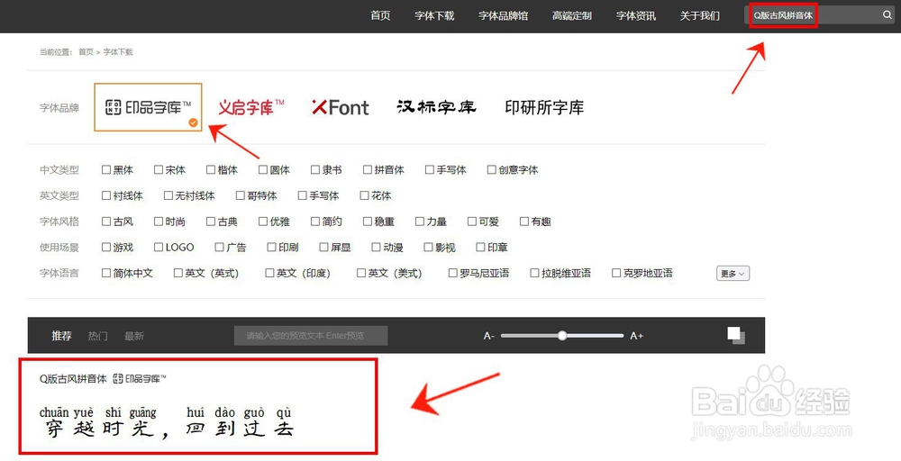Click the A+ increase font size icon

(x=637, y=336)
